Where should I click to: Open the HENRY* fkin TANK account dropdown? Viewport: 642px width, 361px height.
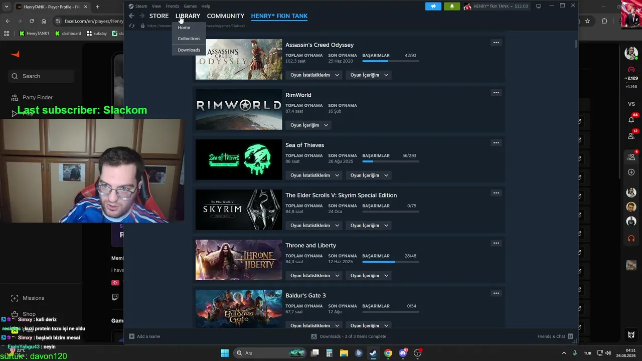coord(496,6)
